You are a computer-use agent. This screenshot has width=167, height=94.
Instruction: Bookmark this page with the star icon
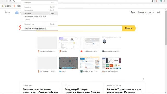point(153,1)
